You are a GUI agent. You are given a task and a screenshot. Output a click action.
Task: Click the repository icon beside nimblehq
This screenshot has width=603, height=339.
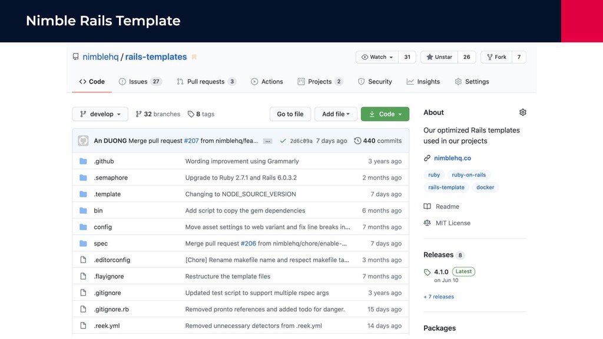tap(76, 57)
